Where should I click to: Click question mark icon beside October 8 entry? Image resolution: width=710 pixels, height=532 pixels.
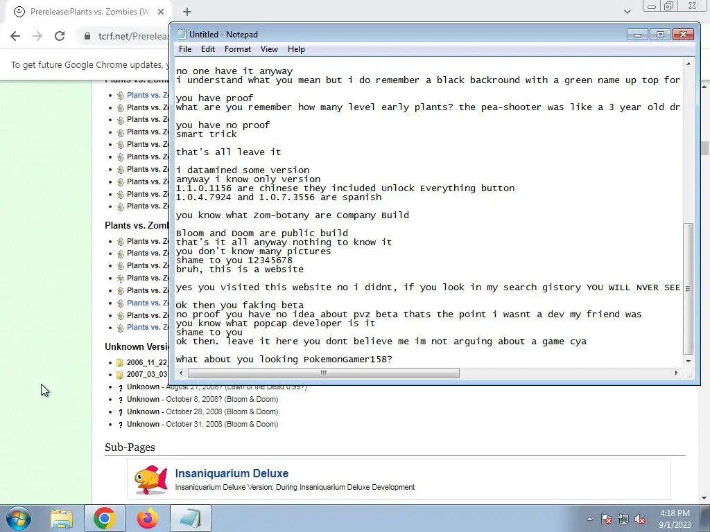point(120,400)
